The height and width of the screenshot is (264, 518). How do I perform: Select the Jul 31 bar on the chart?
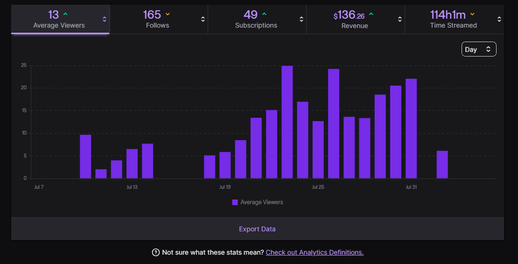(411, 128)
